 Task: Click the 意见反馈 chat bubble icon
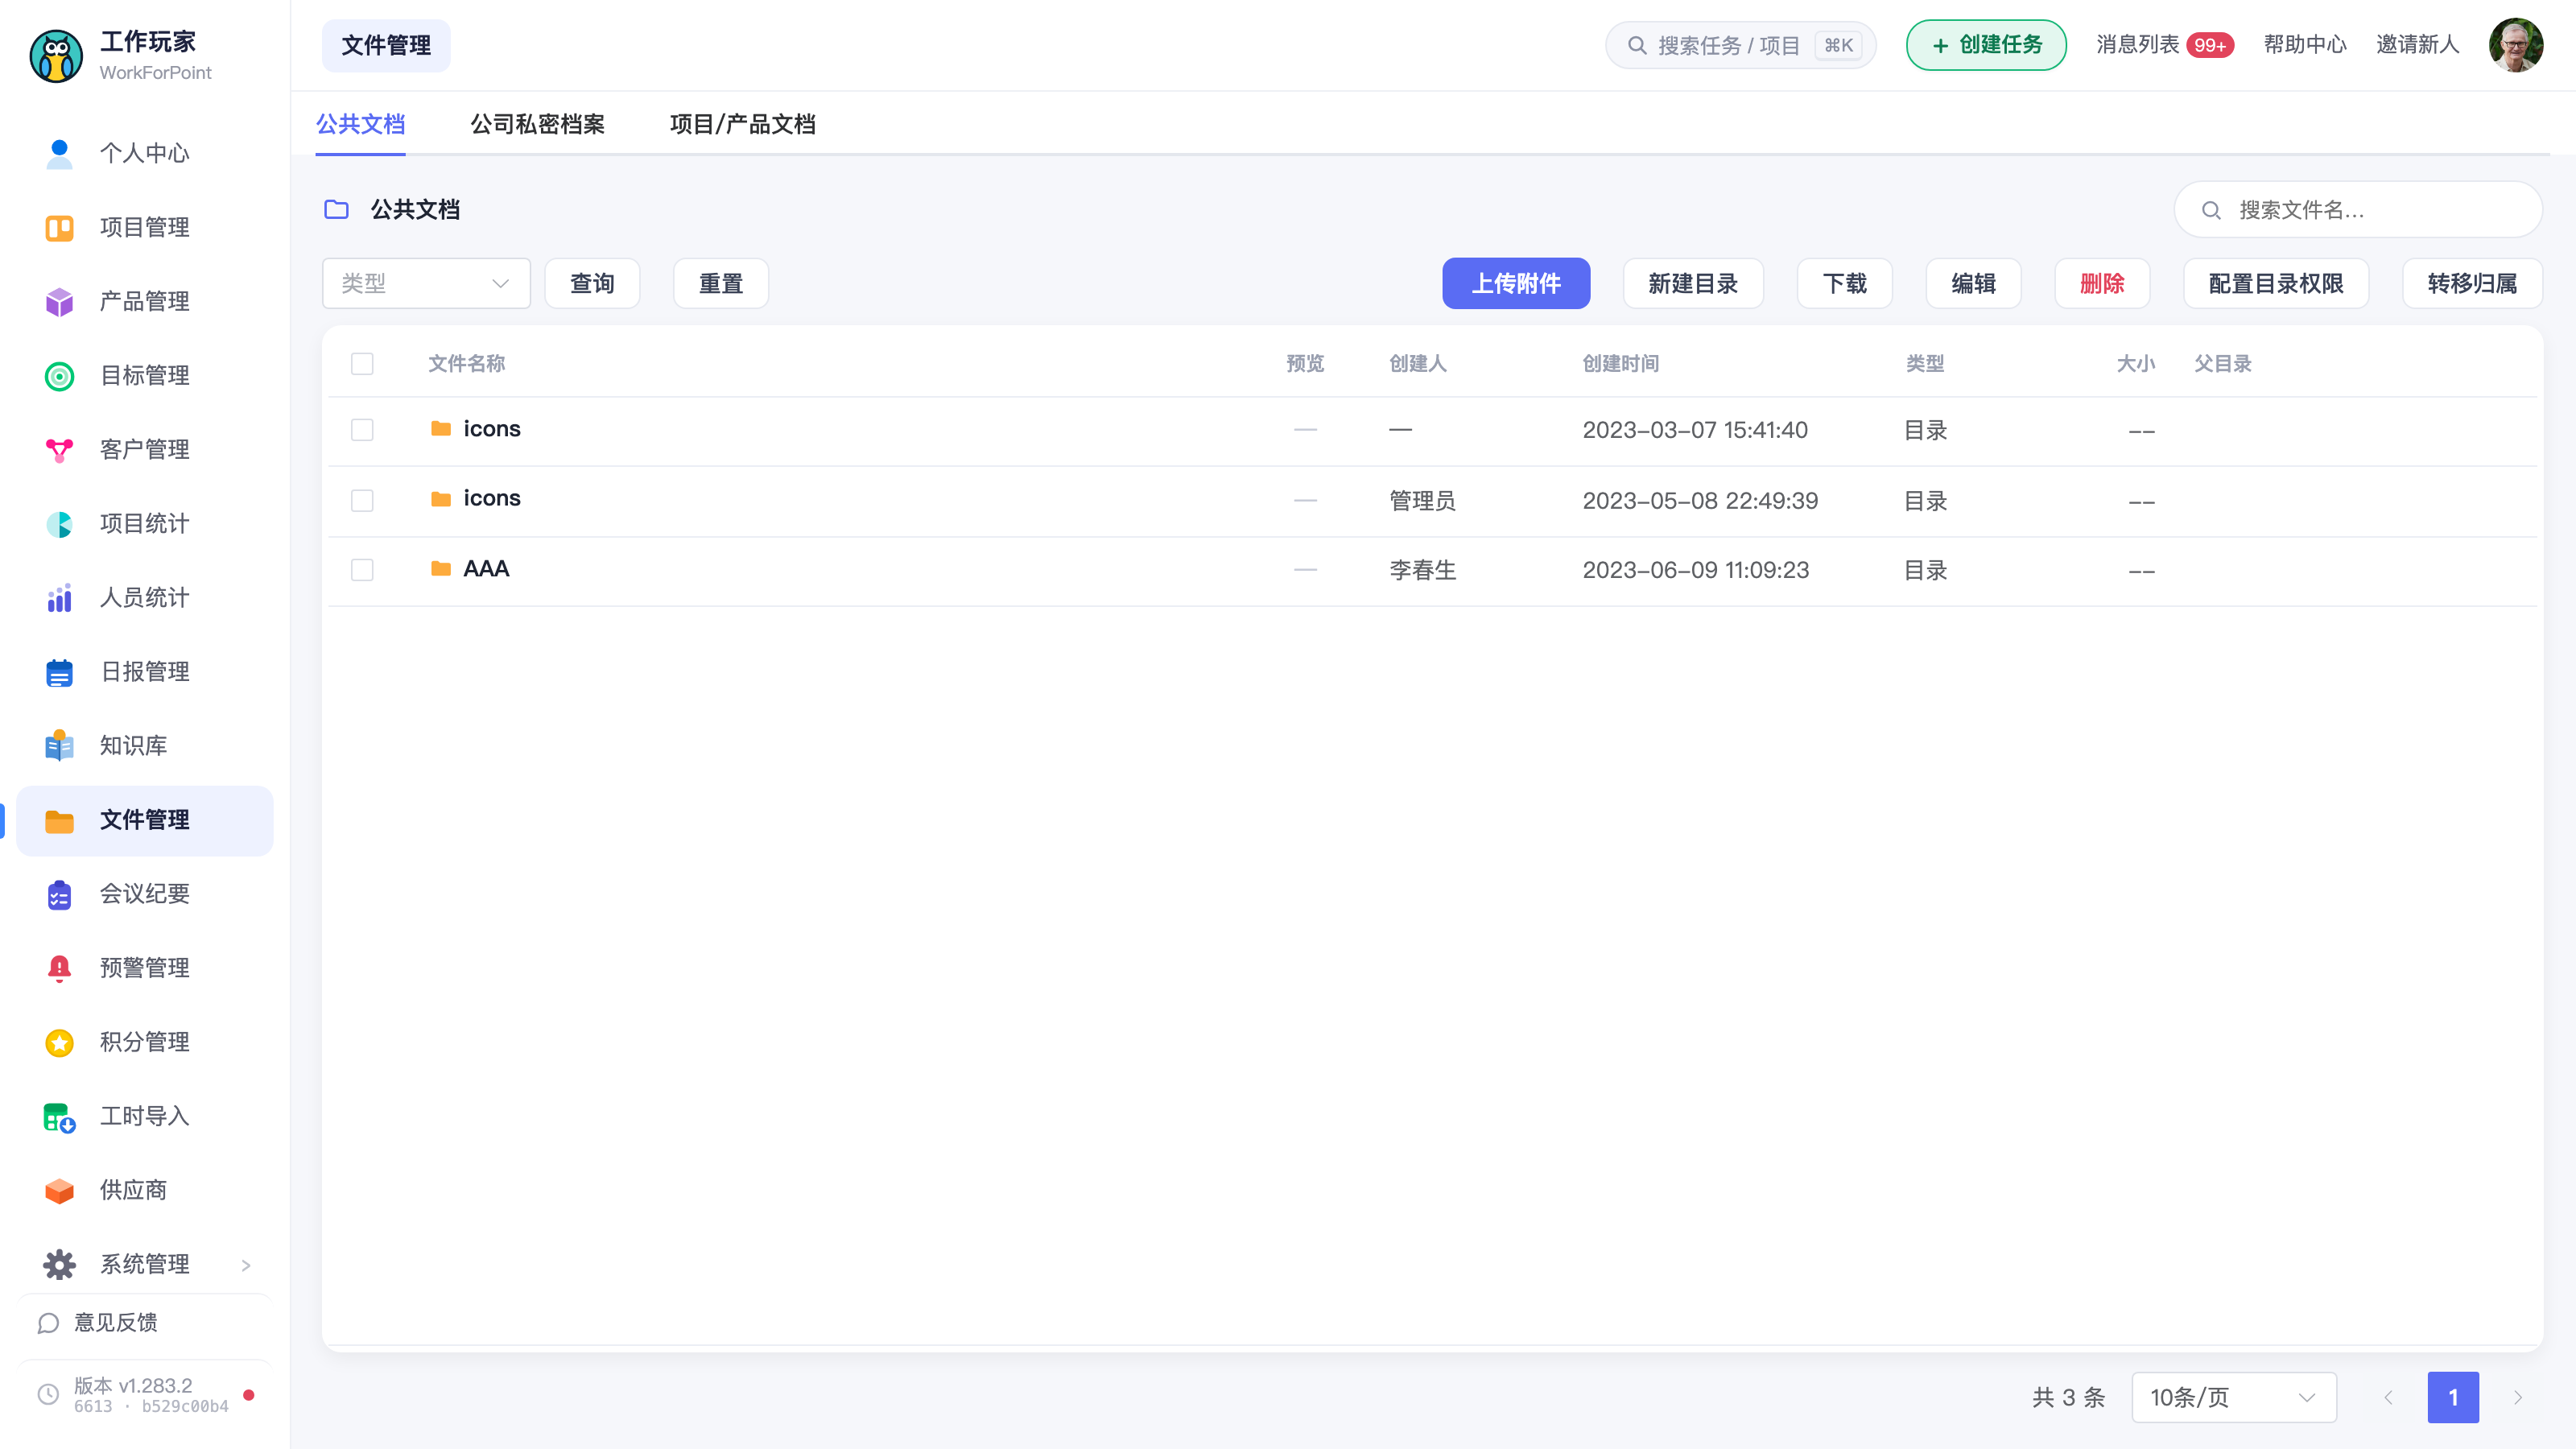48,1322
